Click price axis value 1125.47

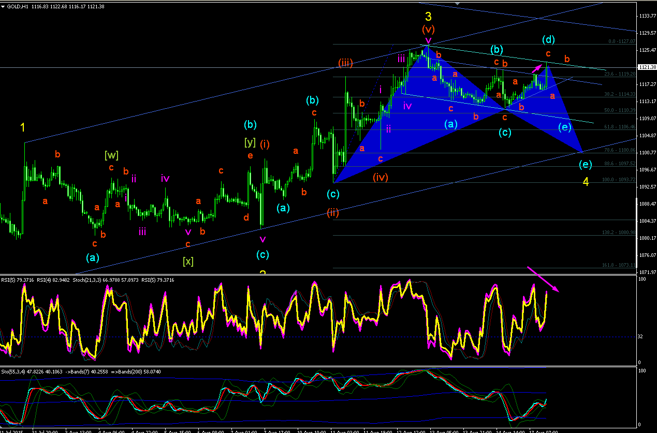[647, 50]
